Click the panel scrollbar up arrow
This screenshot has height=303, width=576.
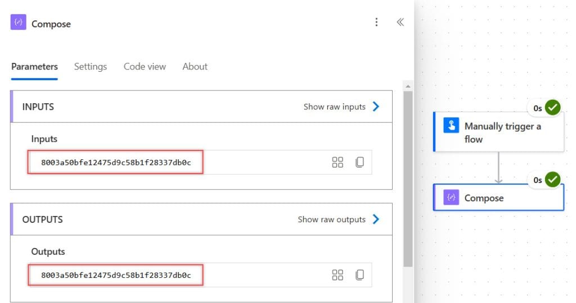pos(408,86)
